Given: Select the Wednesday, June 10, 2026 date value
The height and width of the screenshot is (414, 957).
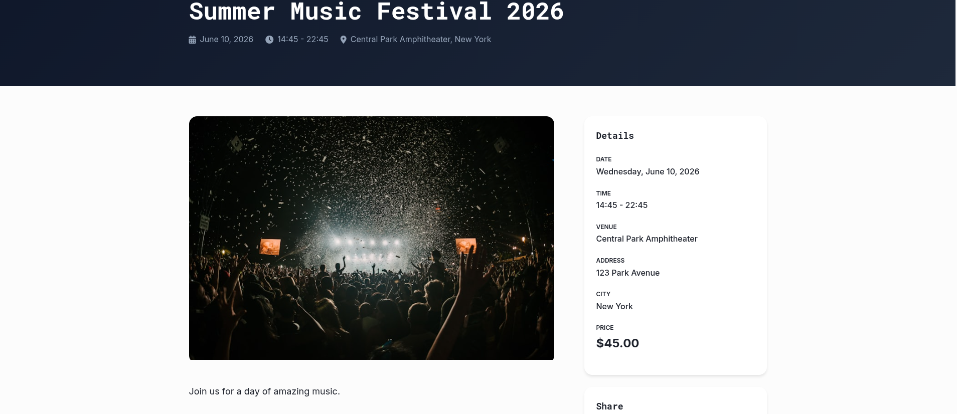Looking at the screenshot, I should click(x=648, y=171).
